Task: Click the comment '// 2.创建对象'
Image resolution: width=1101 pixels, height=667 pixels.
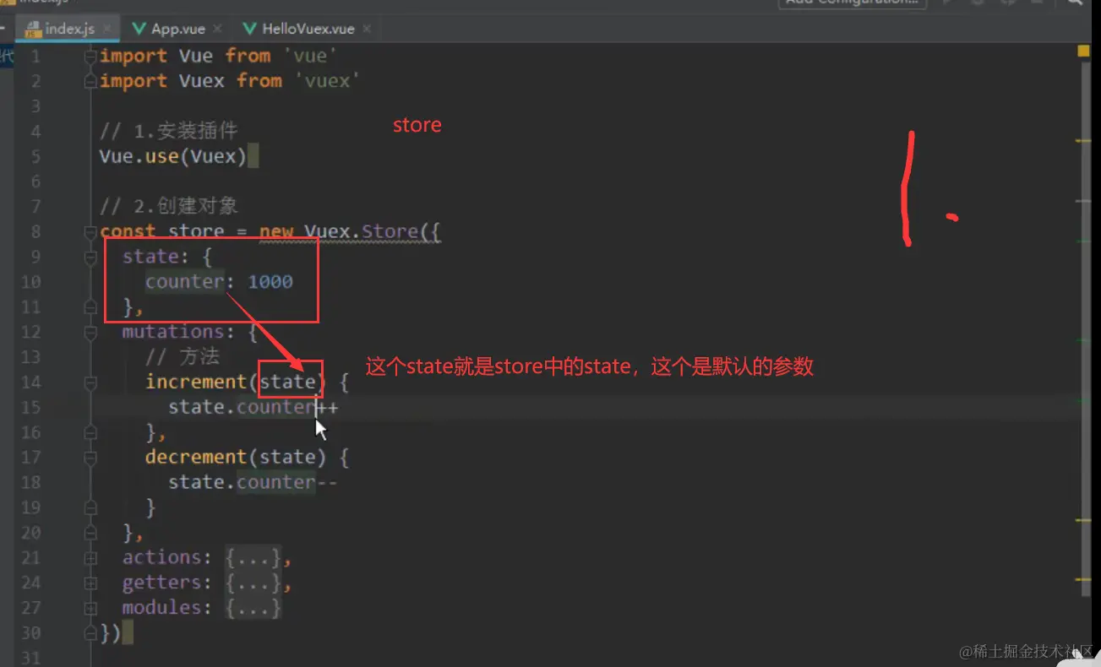Action: [x=168, y=207]
